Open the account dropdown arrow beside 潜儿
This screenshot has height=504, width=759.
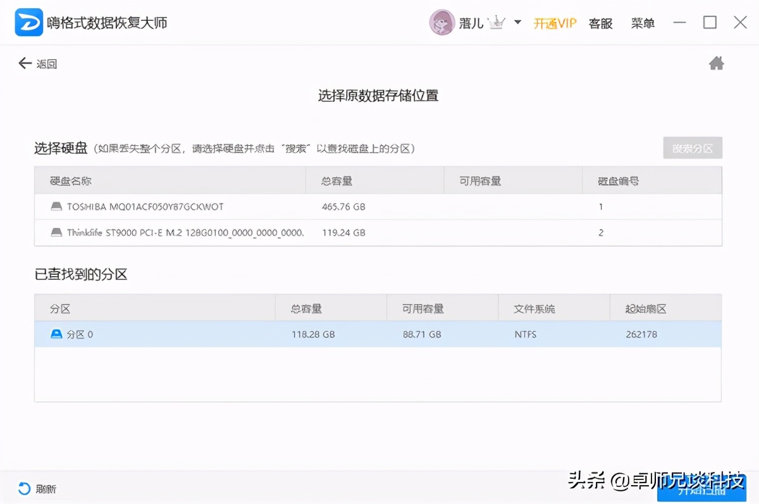point(517,23)
